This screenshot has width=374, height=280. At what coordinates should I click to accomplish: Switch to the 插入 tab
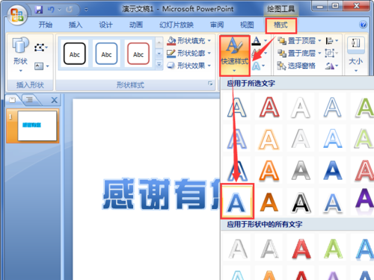pyautogui.click(x=76, y=25)
